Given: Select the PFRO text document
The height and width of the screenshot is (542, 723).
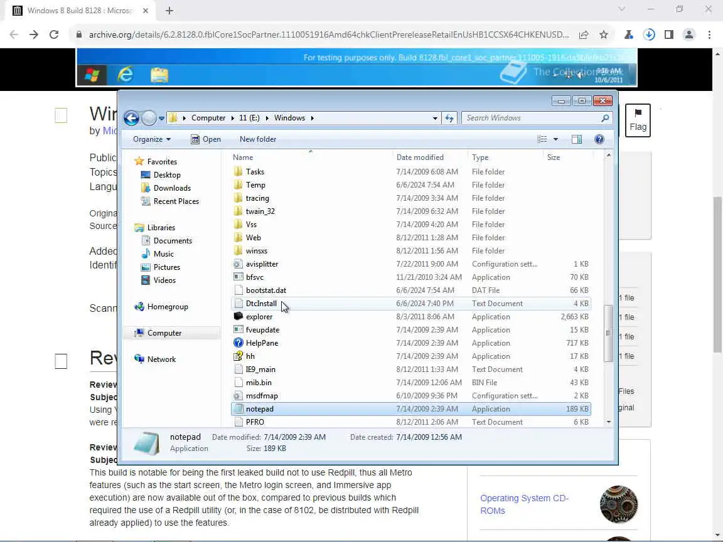Looking at the screenshot, I should point(410,422).
